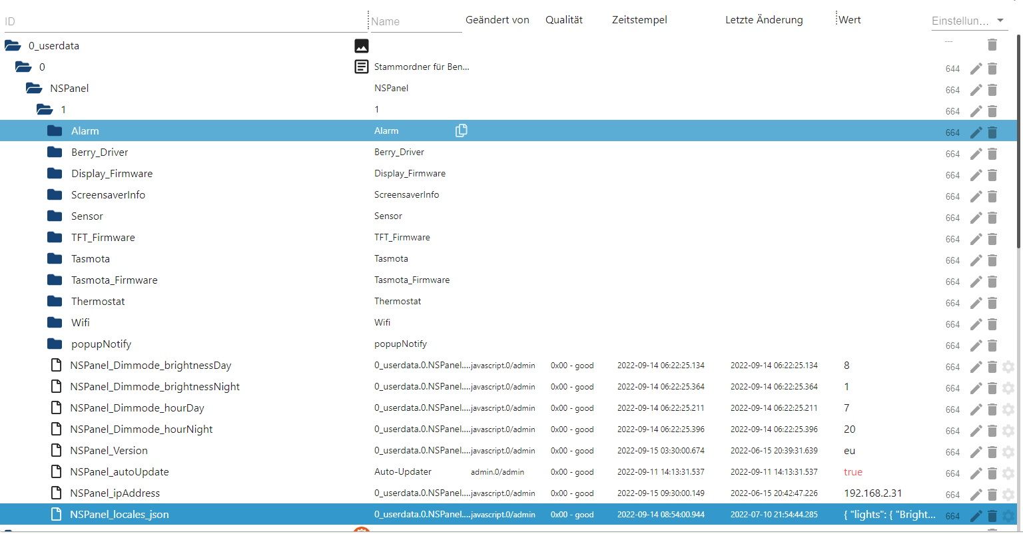Focus the Name filter field
The width and height of the screenshot is (1023, 534).
[x=416, y=21]
